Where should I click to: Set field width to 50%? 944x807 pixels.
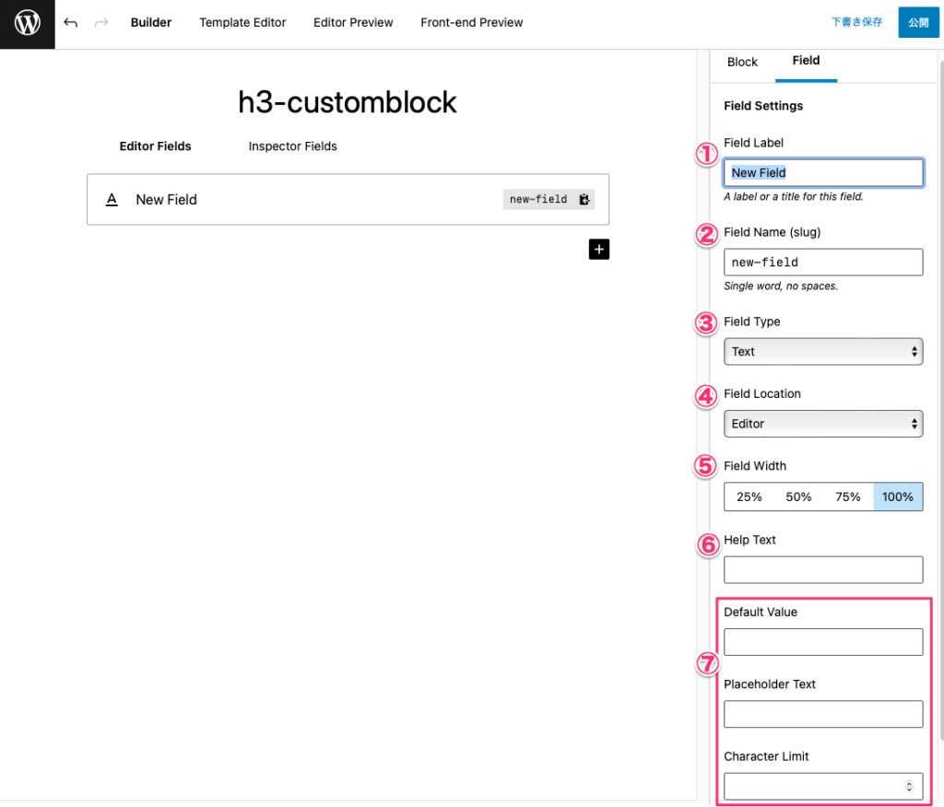tap(798, 497)
